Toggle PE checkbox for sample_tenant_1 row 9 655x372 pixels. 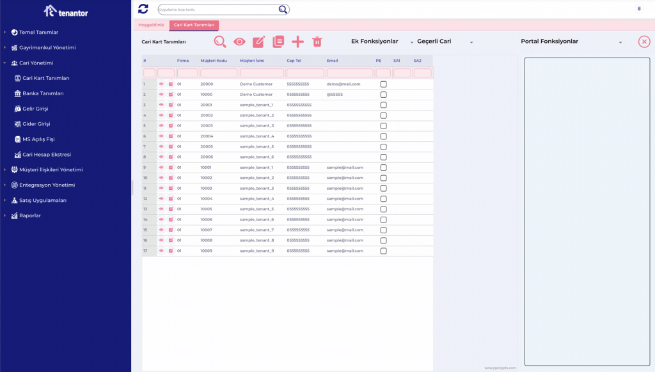click(x=384, y=167)
